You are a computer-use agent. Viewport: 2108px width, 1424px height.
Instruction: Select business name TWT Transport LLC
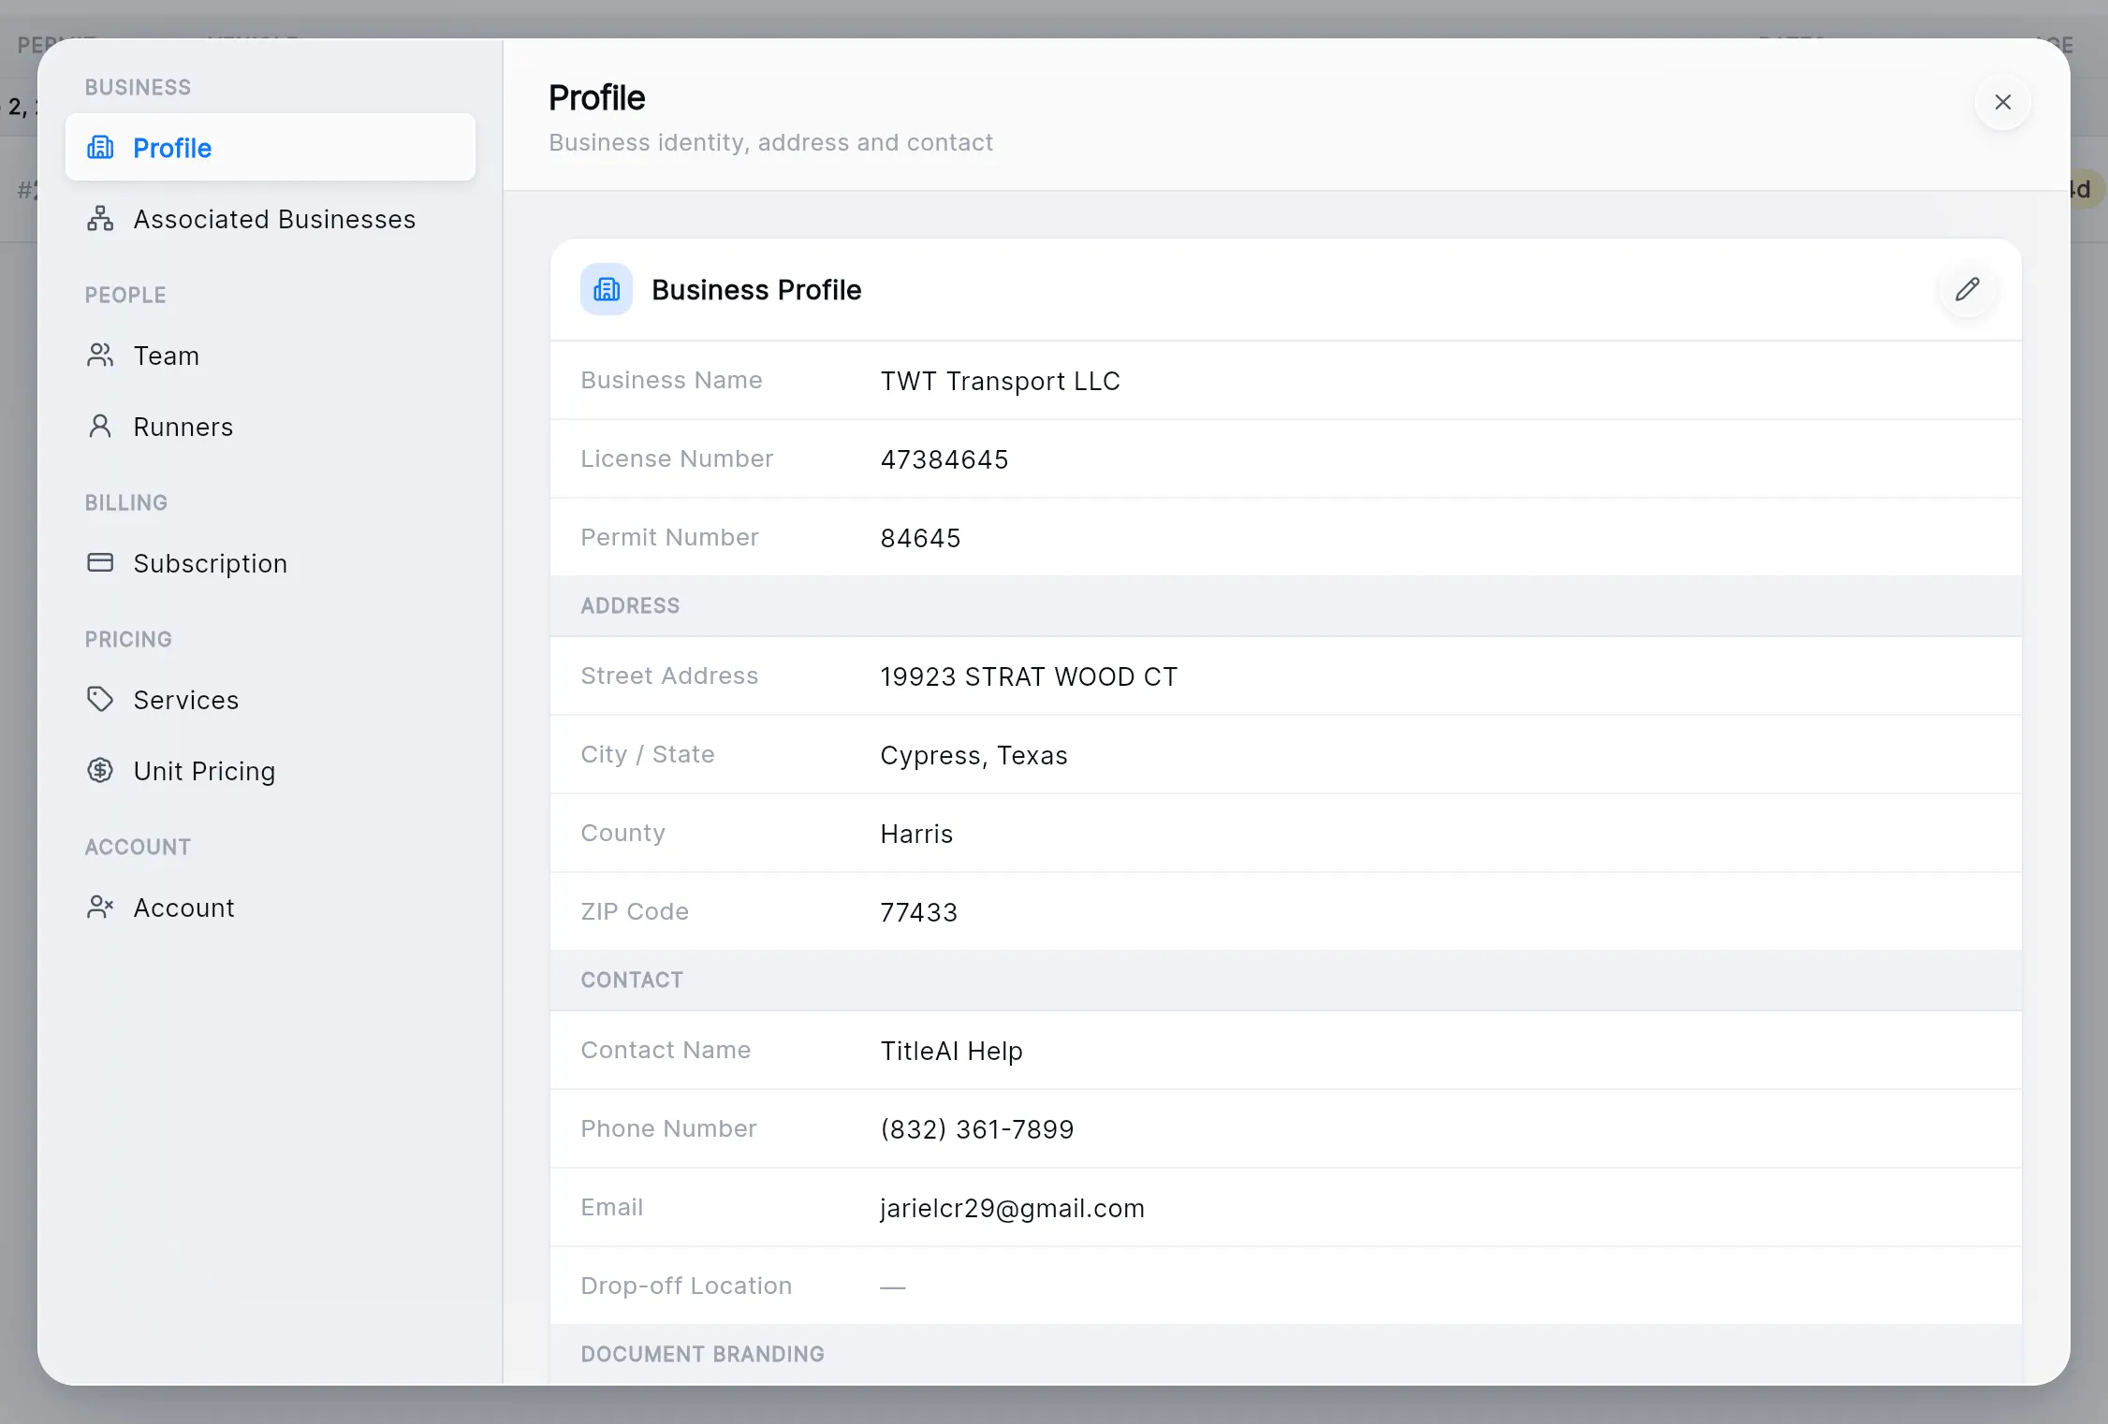click(1000, 381)
